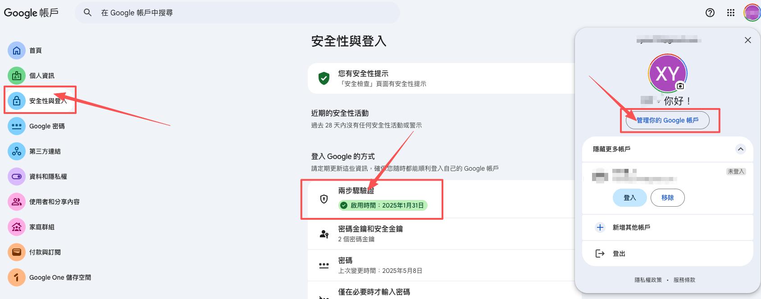Click the XY profile avatar
Image resolution: width=761 pixels, height=299 pixels.
click(x=667, y=73)
